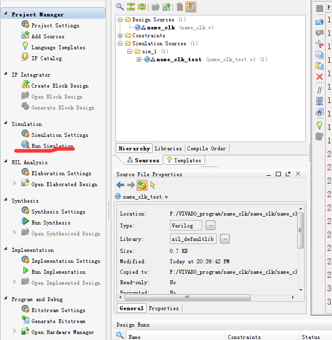Viewport: 332px width, 340px height.
Task: Toggle the highlighted gear button in Source File Properties
Action: click(x=142, y=185)
